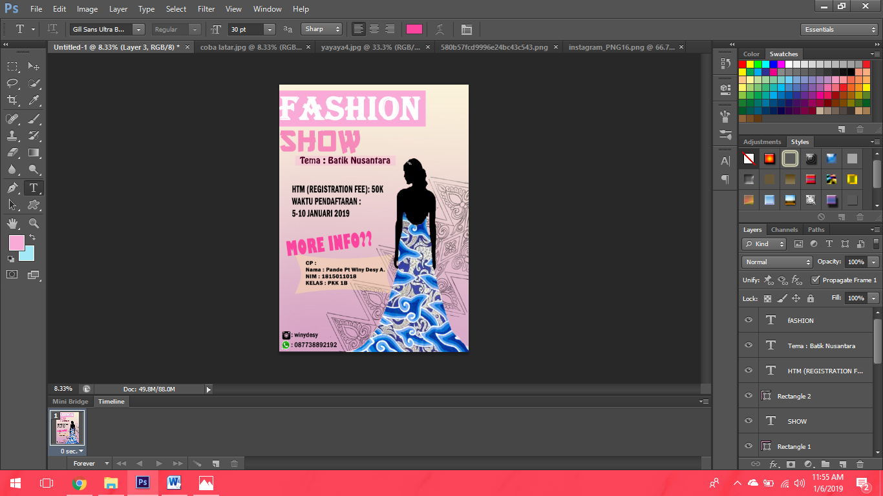Uncheck Propagate Frame 1 checkbox
Viewport: 883px width, 496px height.
(816, 280)
